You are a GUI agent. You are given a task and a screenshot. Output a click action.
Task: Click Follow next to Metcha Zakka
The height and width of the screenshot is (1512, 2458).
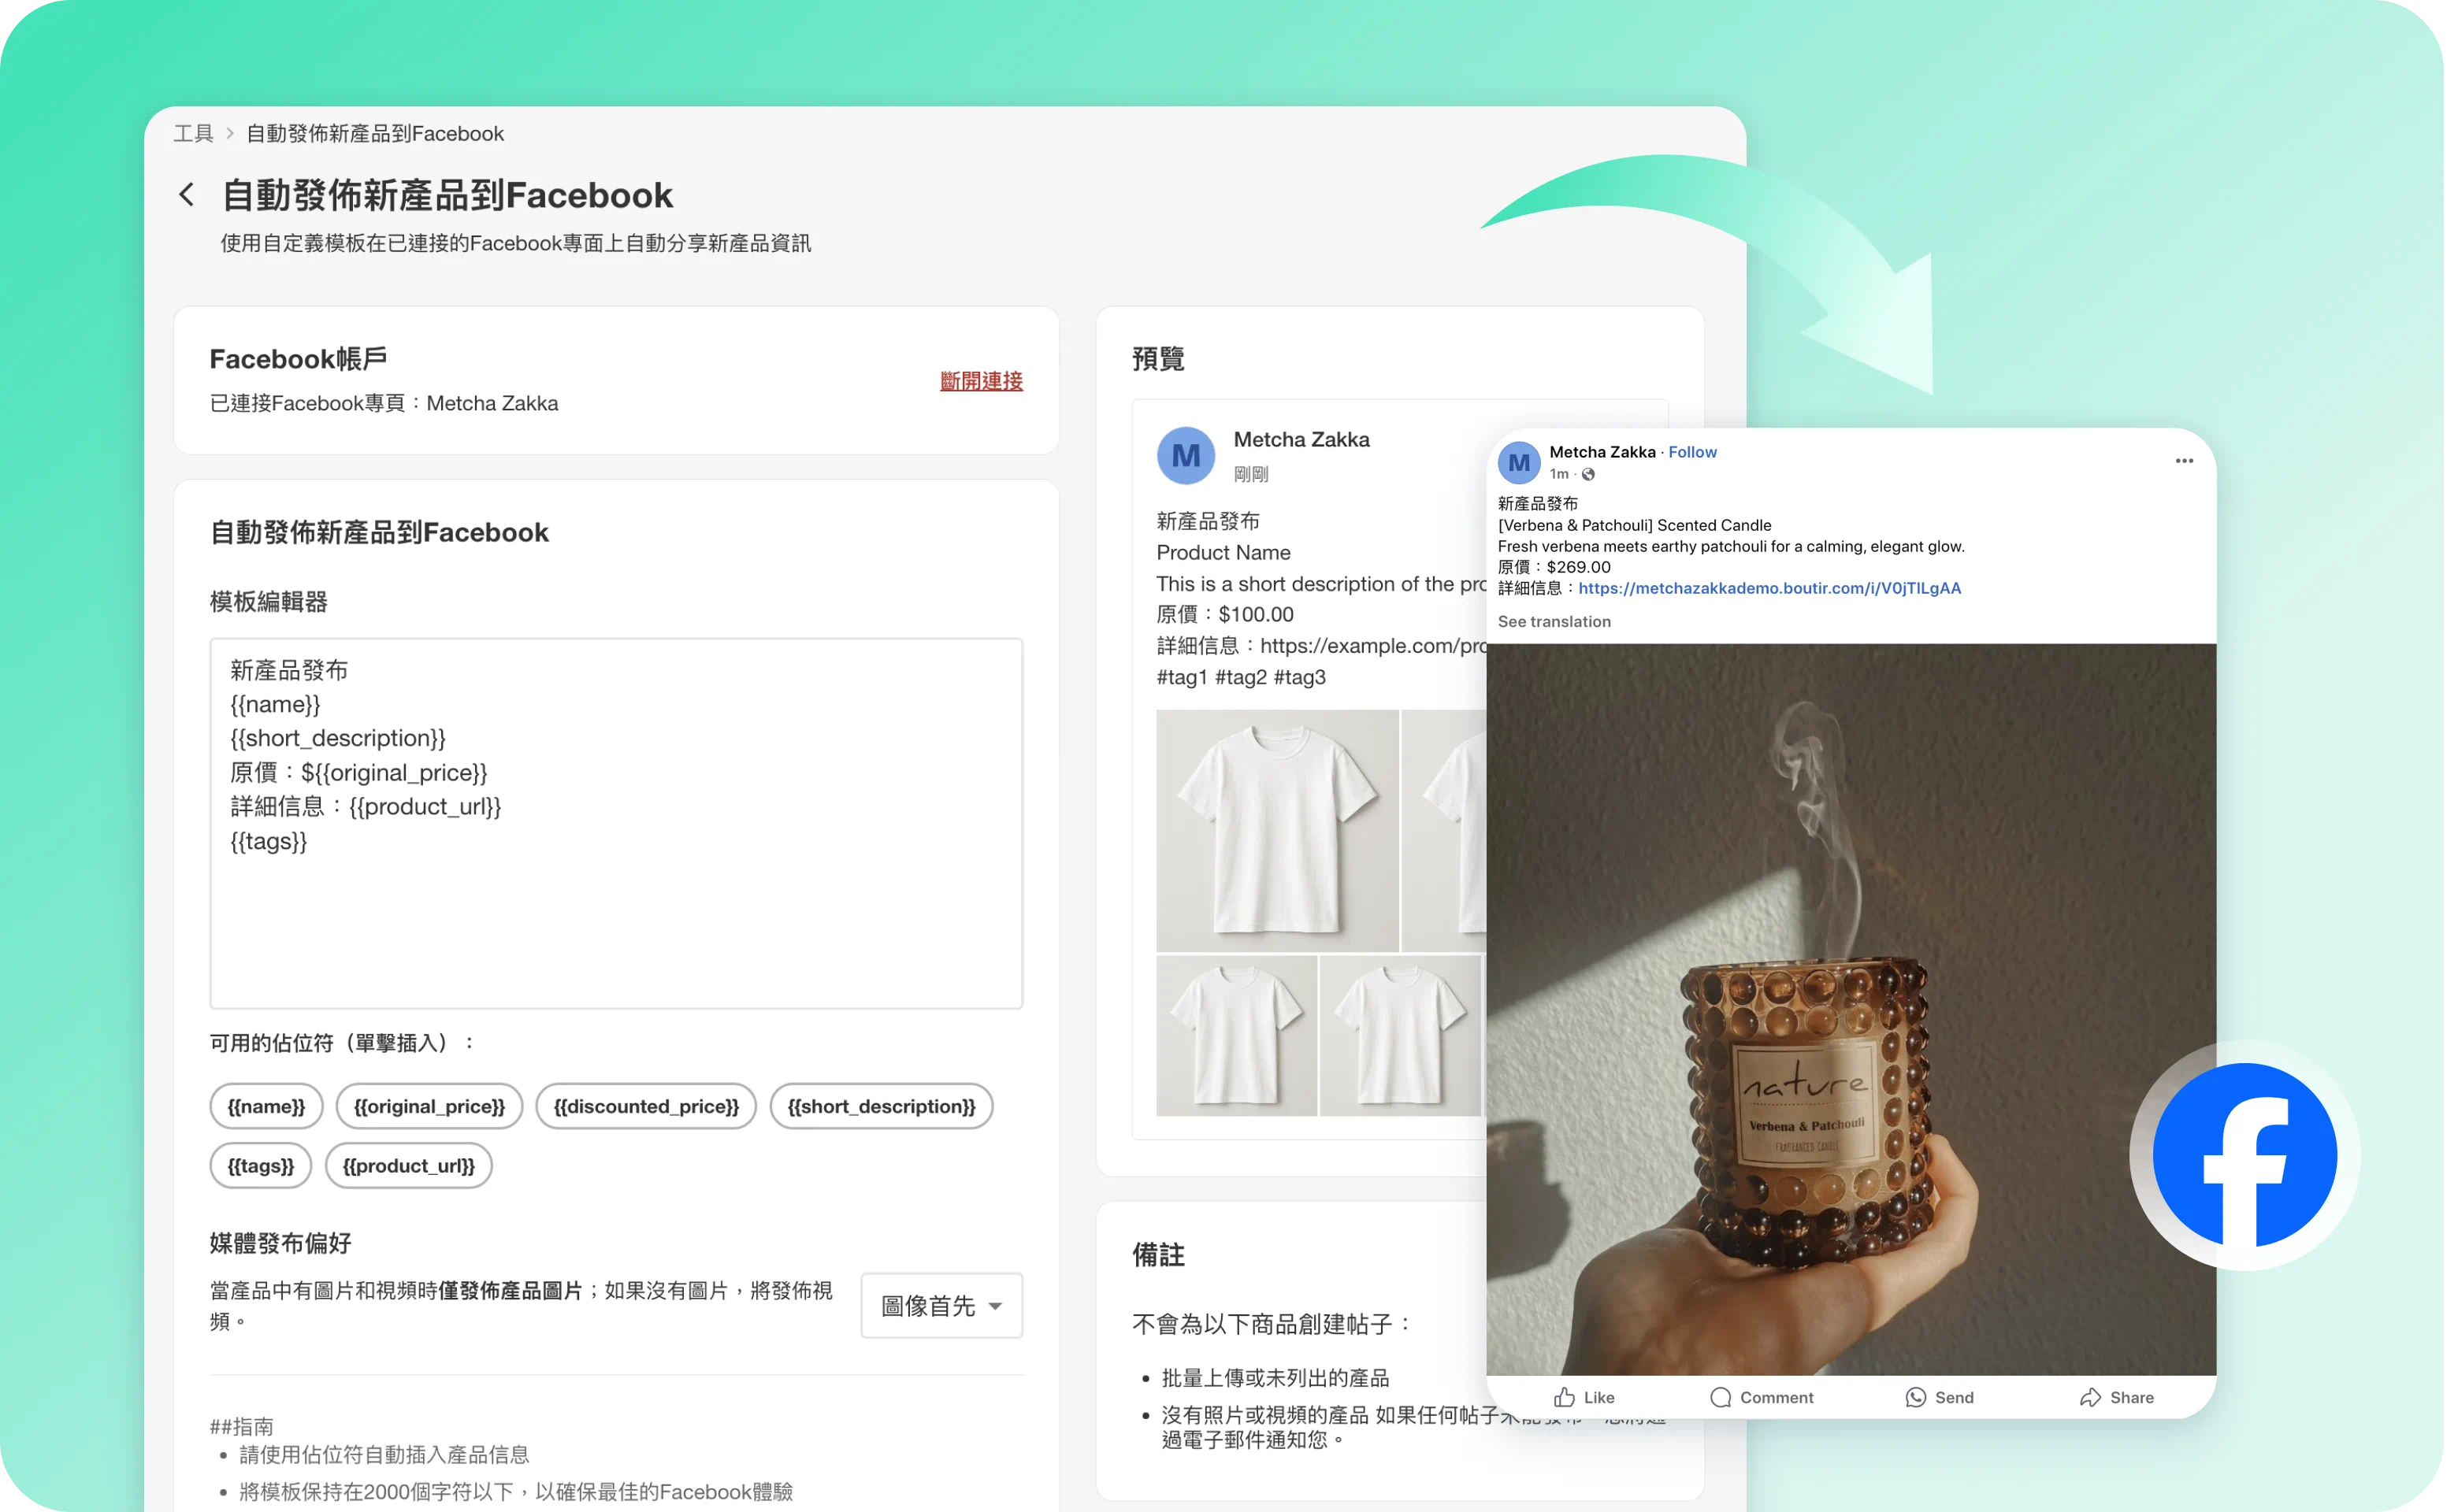pos(1691,452)
